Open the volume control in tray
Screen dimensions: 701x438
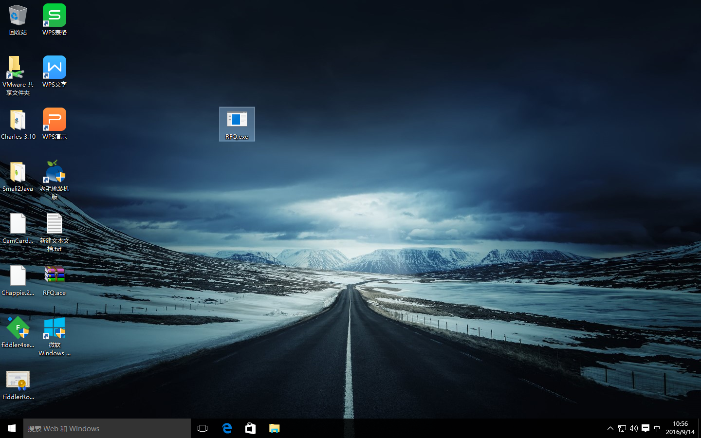(x=633, y=428)
